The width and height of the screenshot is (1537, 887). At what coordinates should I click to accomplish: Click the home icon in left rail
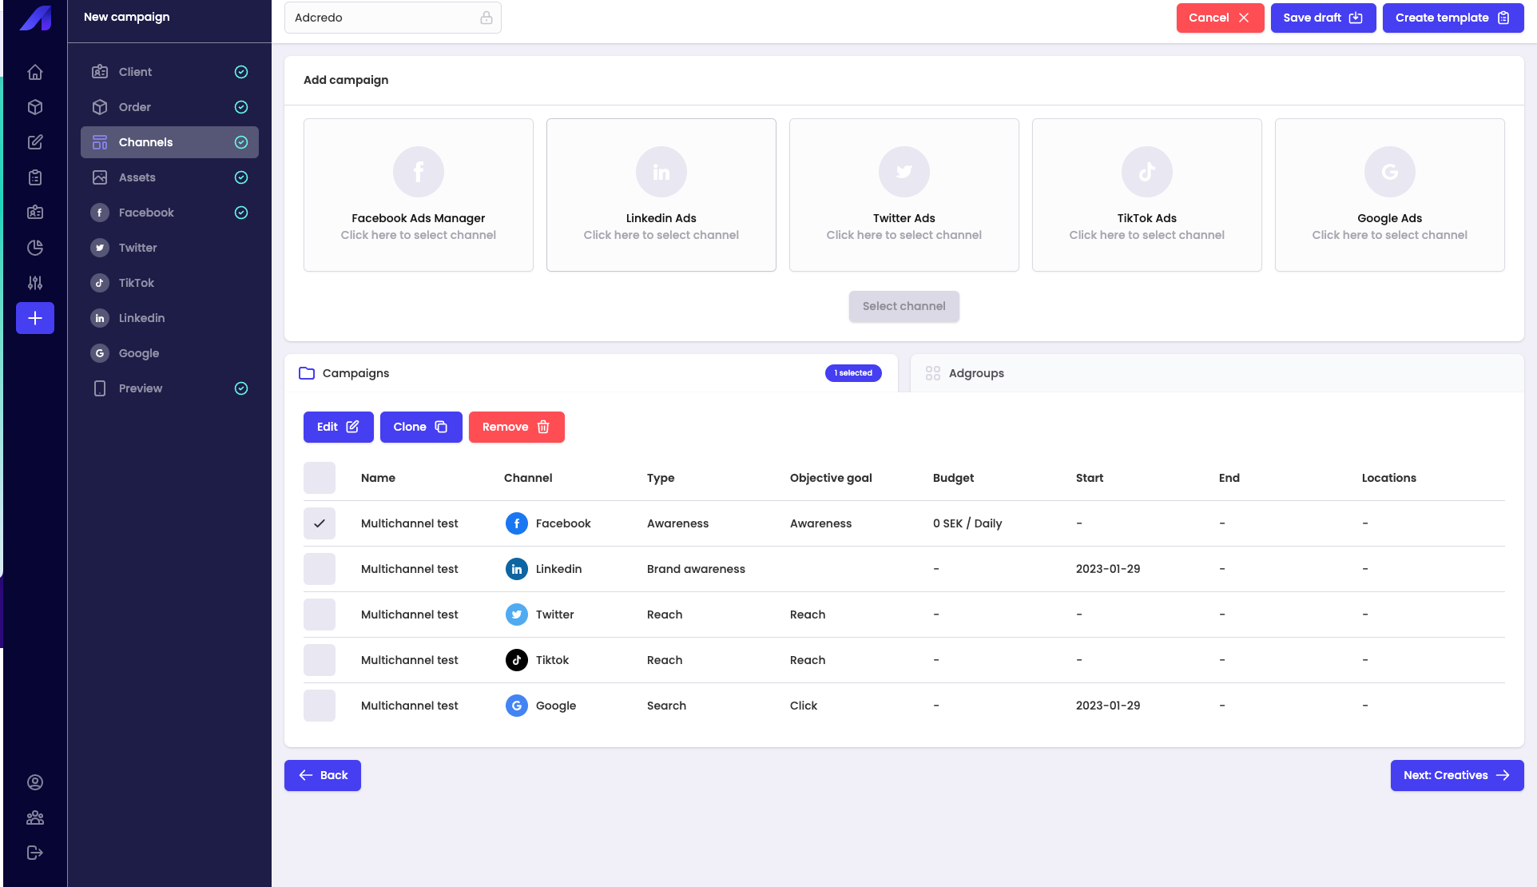pyautogui.click(x=35, y=72)
